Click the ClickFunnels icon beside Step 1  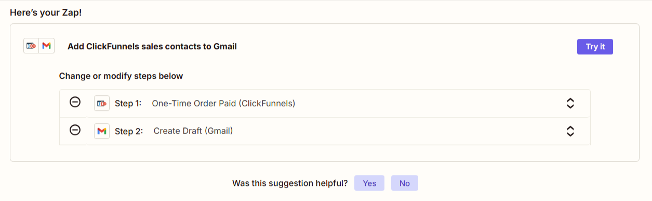click(102, 104)
